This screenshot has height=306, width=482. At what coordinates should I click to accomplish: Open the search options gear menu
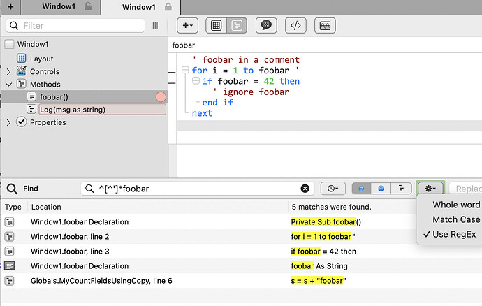point(430,189)
